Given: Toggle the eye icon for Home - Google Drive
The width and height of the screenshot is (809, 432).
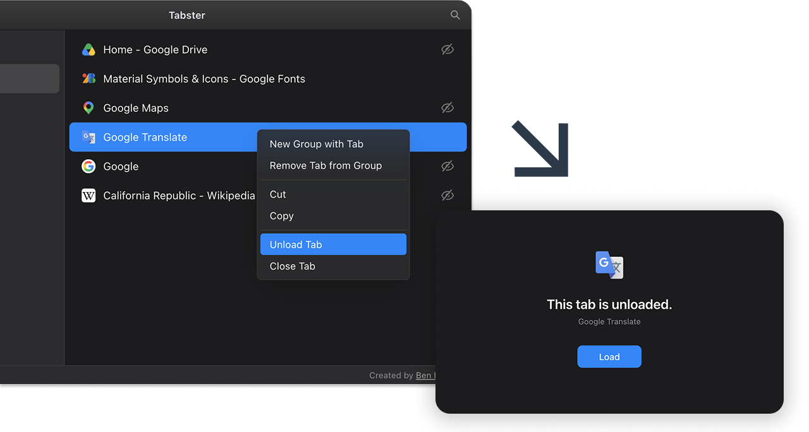Looking at the screenshot, I should click(x=447, y=50).
